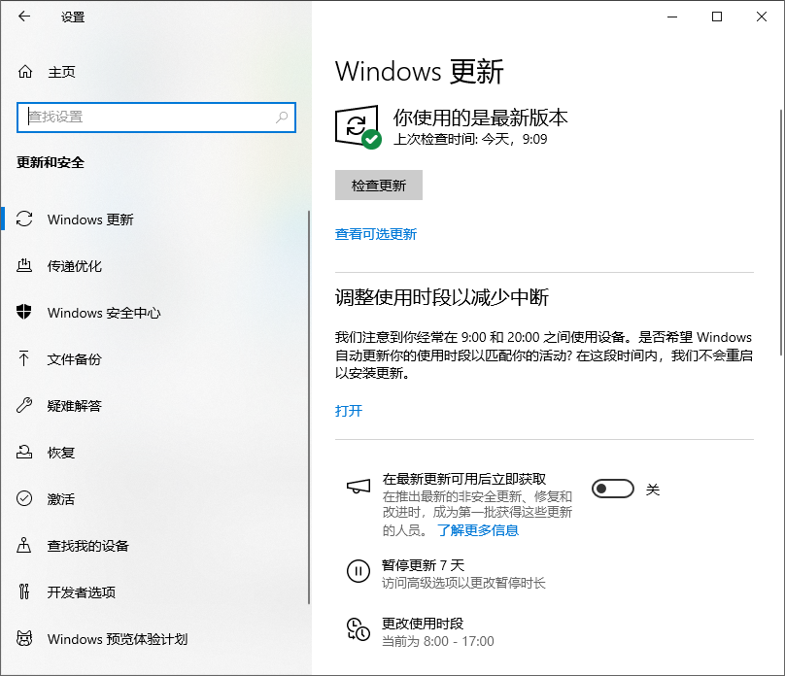The width and height of the screenshot is (785, 676).
Task: Open 查看可选更新 link
Action: click(375, 234)
